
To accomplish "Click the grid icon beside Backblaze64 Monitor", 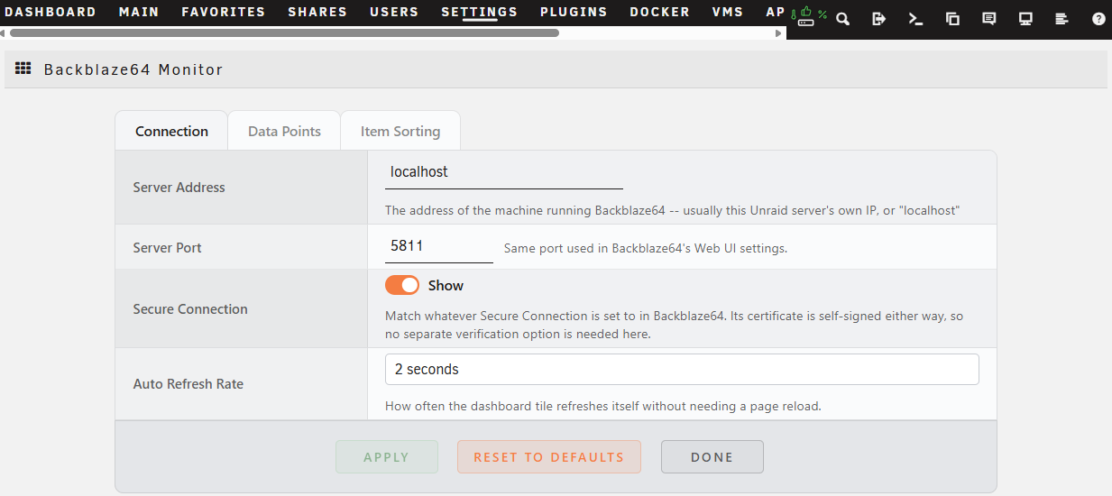I will (23, 69).
